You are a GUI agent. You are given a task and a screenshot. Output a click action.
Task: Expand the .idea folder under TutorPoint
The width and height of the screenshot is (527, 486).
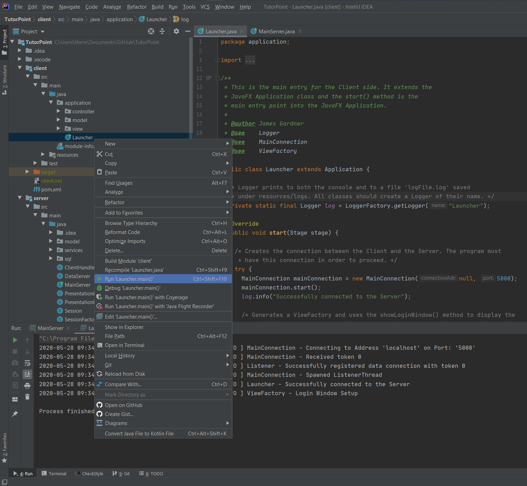(x=20, y=51)
